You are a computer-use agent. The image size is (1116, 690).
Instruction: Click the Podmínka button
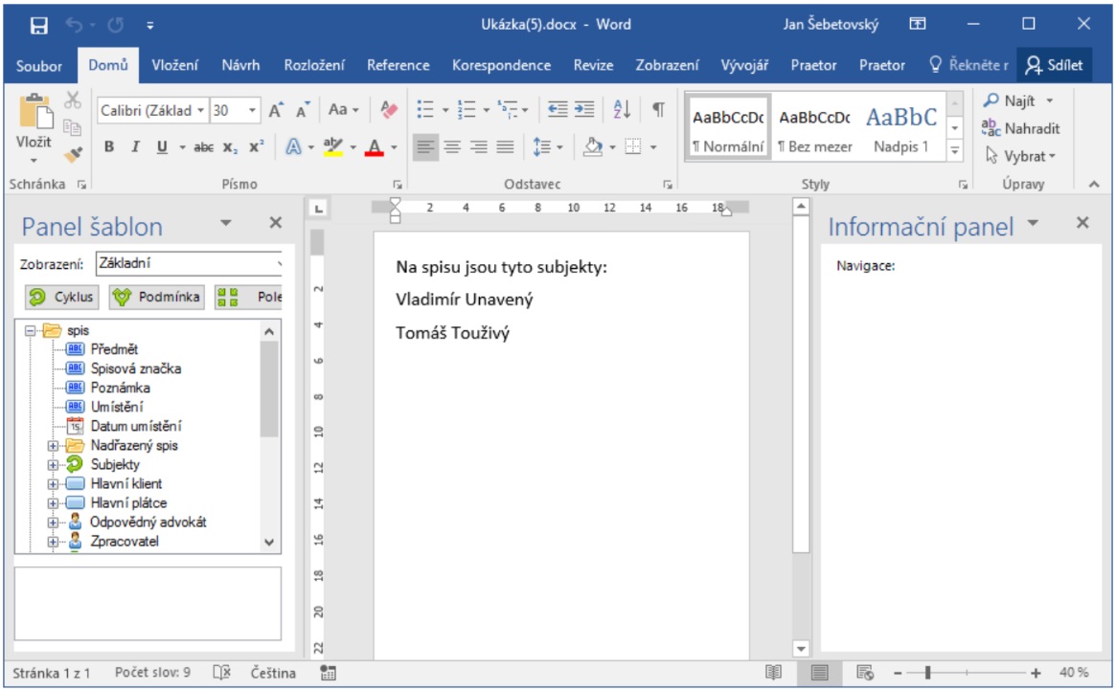pyautogui.click(x=156, y=297)
